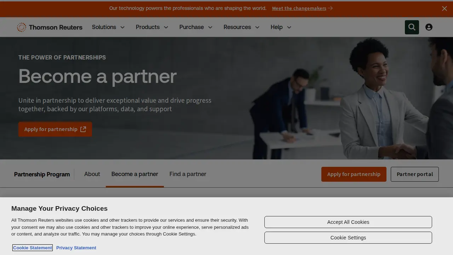Open the user account profile icon
This screenshot has height=255, width=453.
coord(429,27)
